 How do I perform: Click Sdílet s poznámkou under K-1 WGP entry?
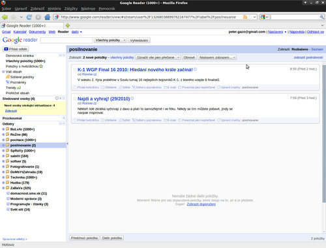click(147, 87)
